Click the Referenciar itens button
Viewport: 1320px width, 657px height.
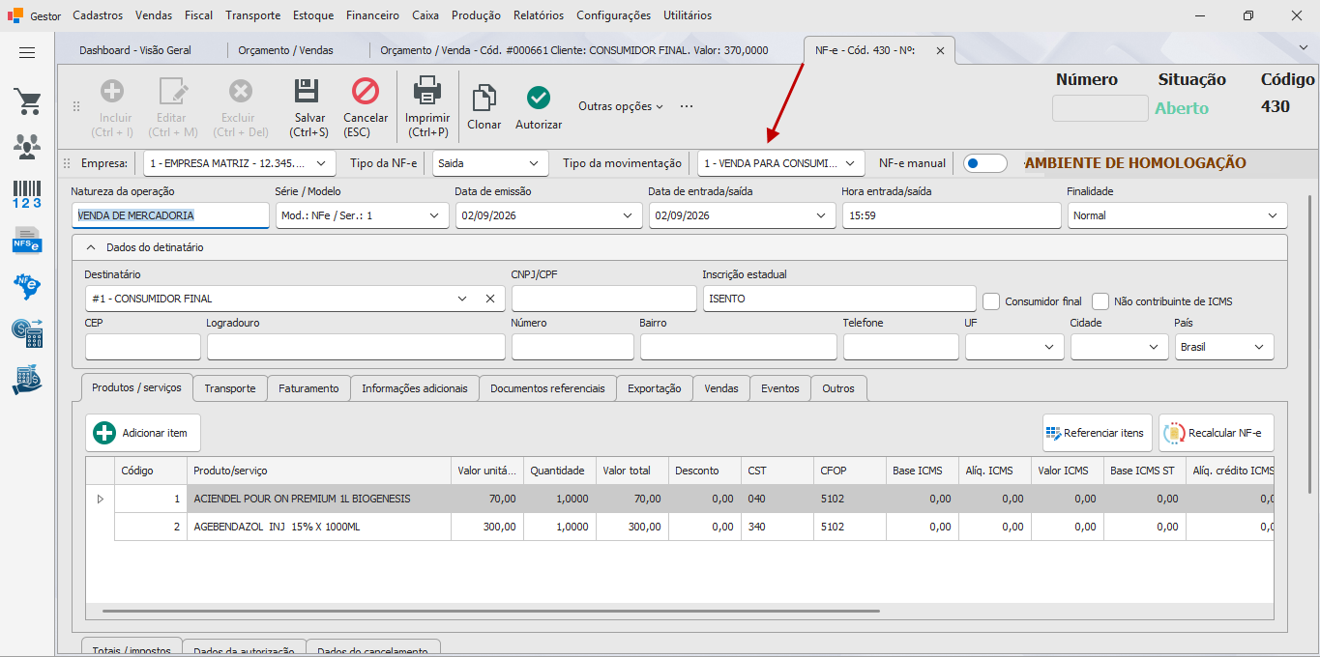click(x=1098, y=433)
